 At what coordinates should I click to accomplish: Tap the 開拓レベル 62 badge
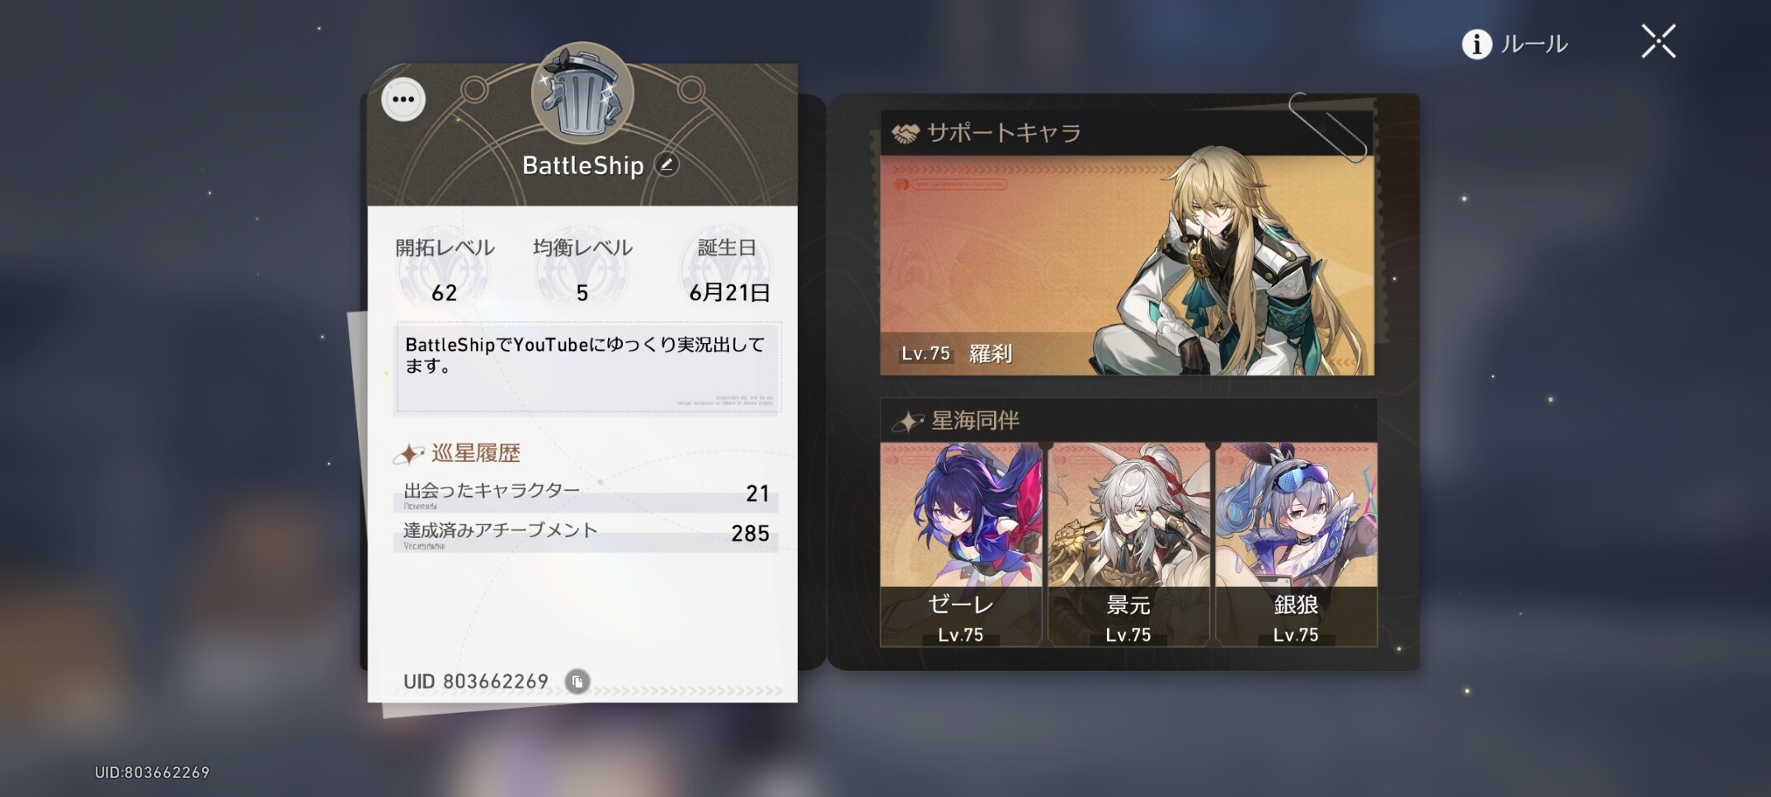[x=445, y=270]
